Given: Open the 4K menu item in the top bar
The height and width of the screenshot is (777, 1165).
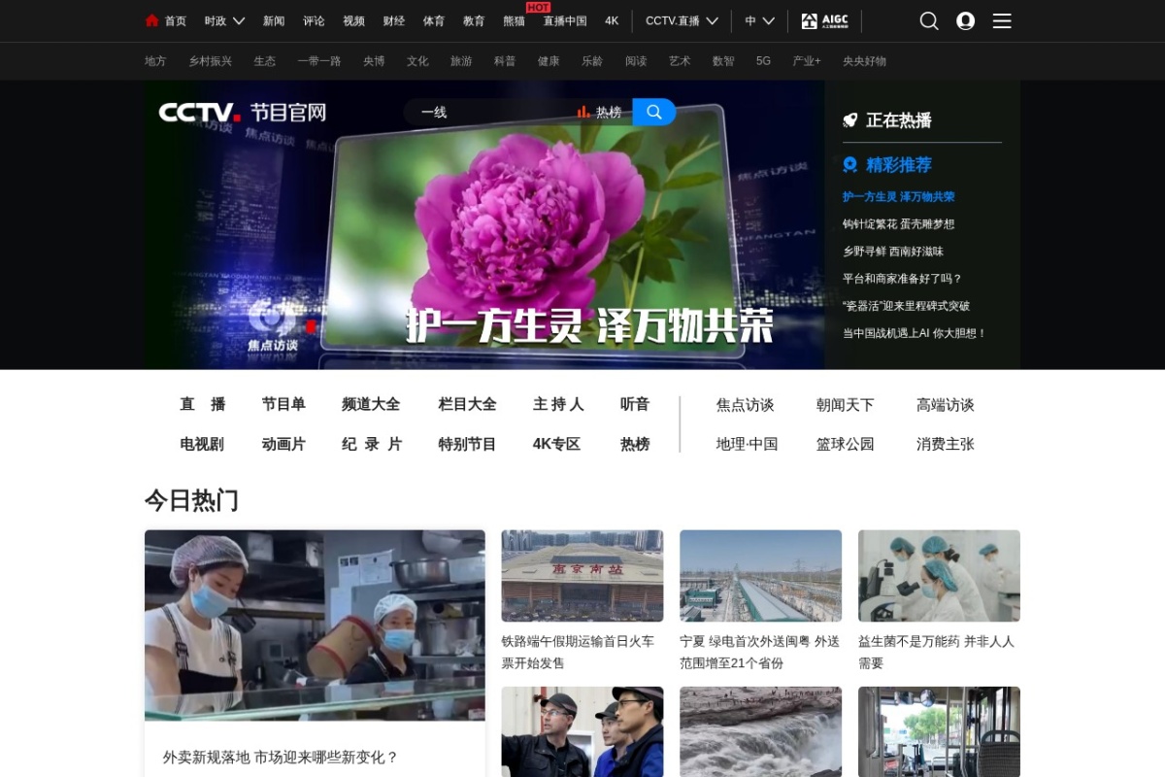Looking at the screenshot, I should 612,20.
